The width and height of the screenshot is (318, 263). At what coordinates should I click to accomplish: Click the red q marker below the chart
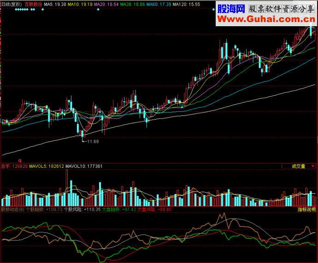coord(20,160)
